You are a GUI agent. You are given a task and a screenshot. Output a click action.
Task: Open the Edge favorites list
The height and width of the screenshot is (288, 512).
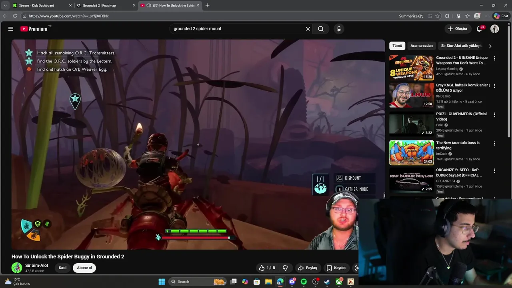point(467,16)
